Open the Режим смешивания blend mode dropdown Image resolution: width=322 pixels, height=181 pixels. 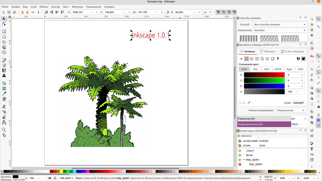pyautogui.click(x=291, y=111)
